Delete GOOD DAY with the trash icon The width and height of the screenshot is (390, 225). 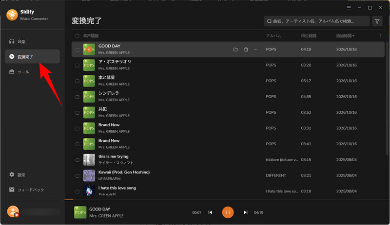click(x=246, y=50)
